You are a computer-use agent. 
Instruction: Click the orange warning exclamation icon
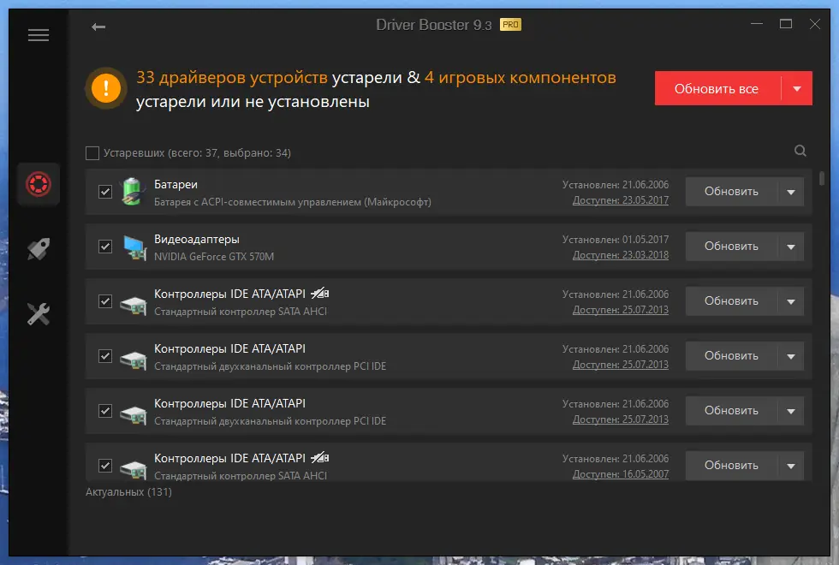[106, 87]
